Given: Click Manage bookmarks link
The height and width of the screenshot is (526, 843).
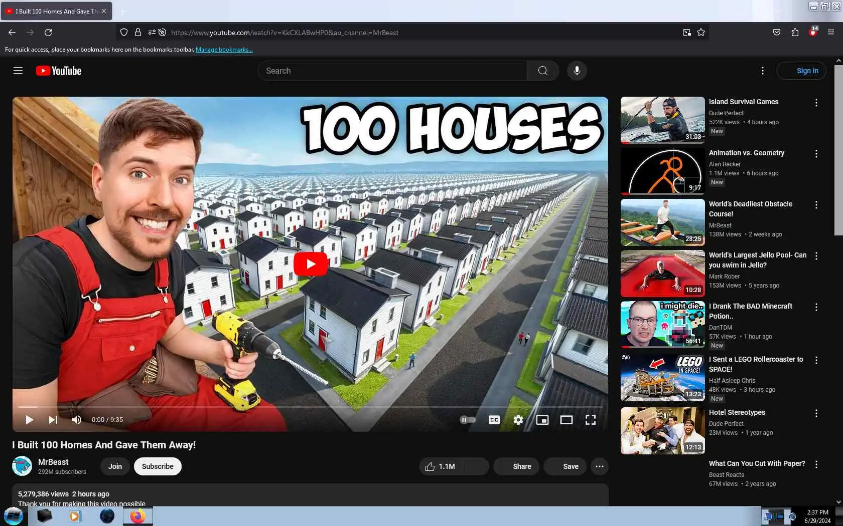Looking at the screenshot, I should (x=224, y=50).
